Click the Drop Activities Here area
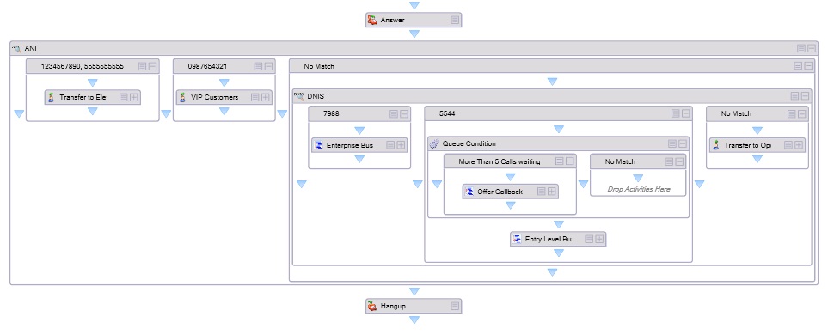 [x=638, y=189]
